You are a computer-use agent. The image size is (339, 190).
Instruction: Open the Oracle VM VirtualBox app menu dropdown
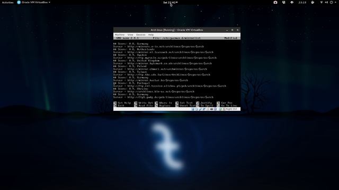point(34,2)
